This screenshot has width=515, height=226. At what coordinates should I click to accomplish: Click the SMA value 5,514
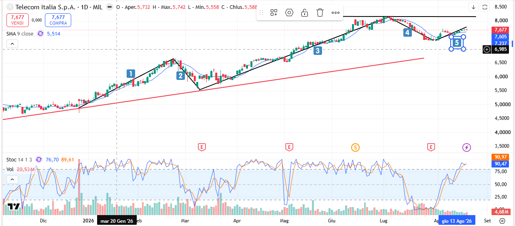point(53,34)
